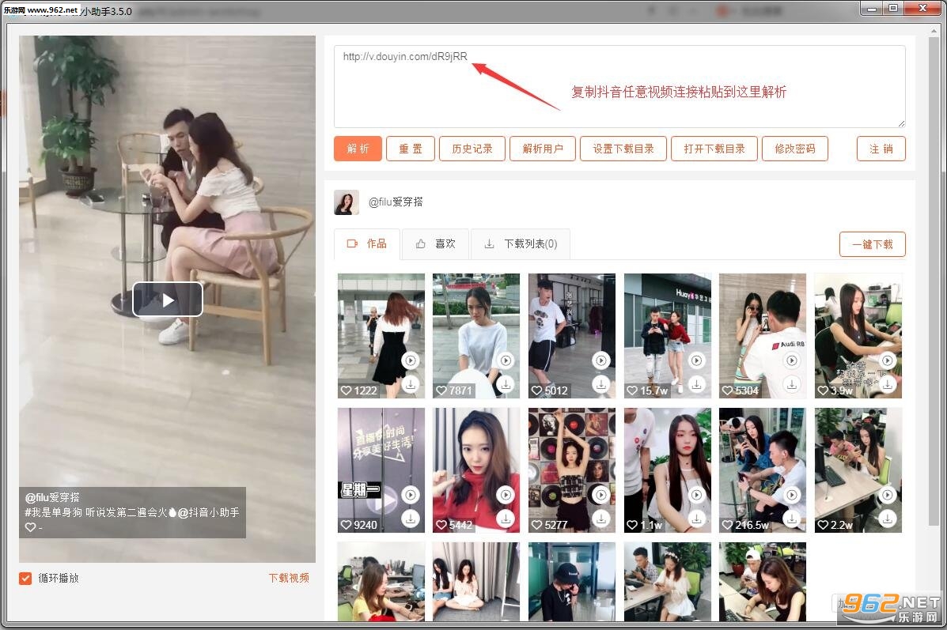
Task: Open the 下载列表(0) tab
Action: click(x=521, y=243)
